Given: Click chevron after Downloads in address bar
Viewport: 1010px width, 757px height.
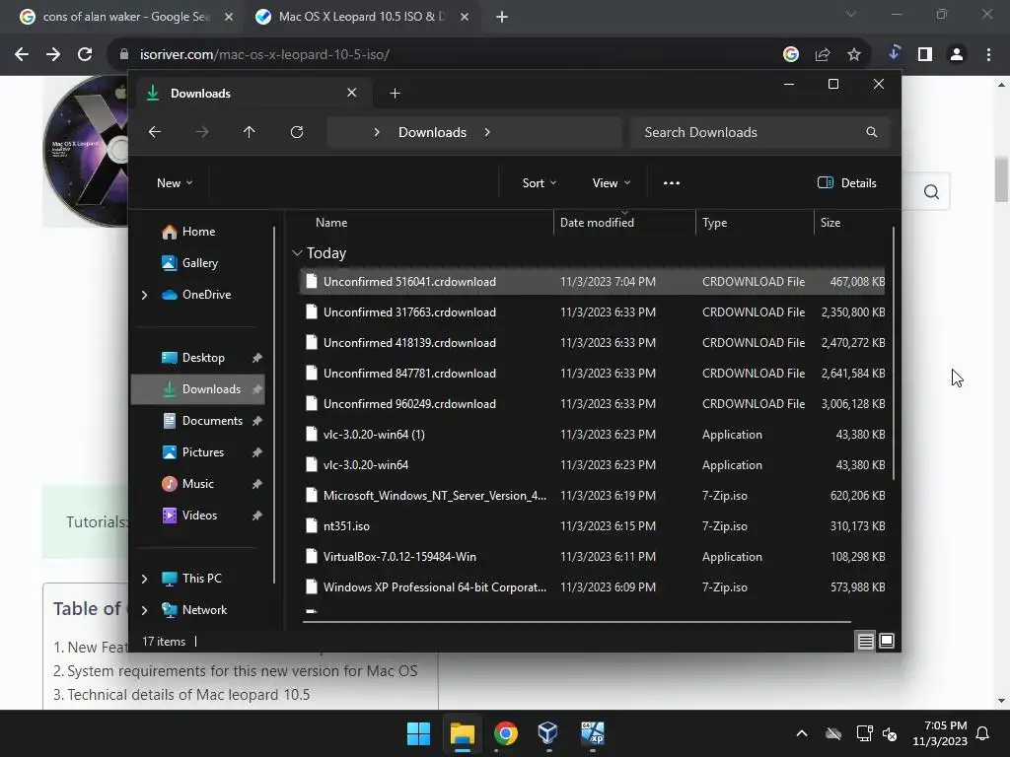Looking at the screenshot, I should (x=487, y=132).
